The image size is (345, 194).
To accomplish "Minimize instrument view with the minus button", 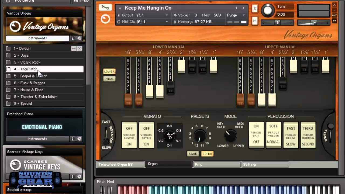I will (x=334, y=10).
